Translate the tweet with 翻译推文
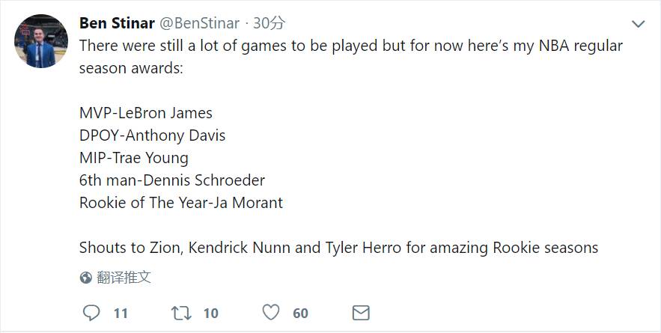 [124, 278]
